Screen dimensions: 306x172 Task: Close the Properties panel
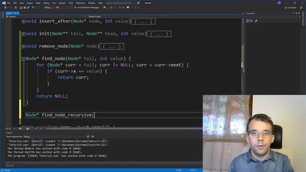coord(299,13)
